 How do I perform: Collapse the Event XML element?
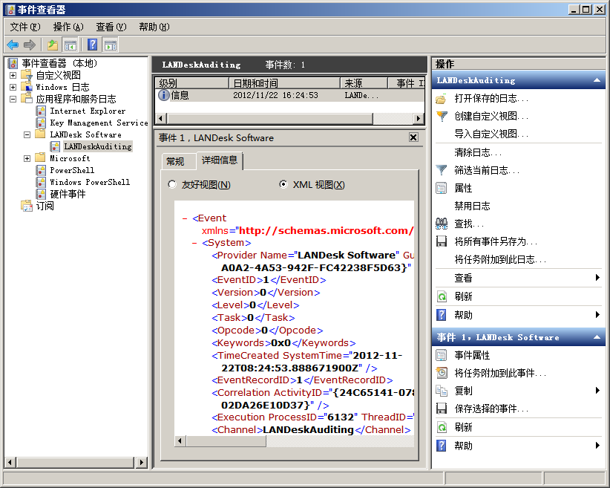point(185,218)
